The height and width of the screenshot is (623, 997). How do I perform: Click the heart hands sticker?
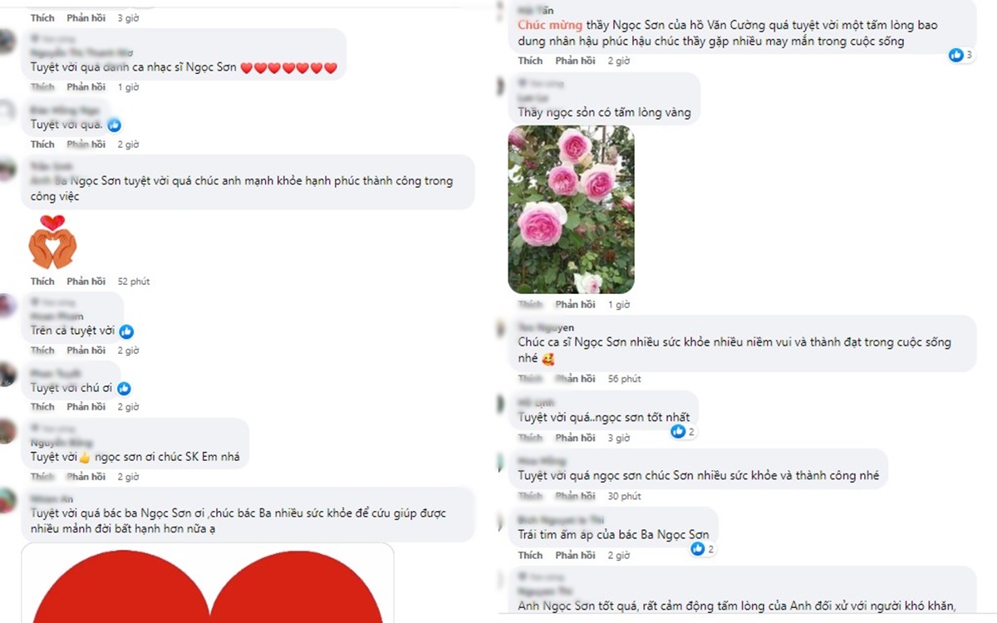(x=53, y=243)
